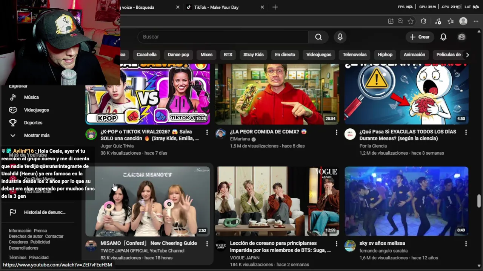Open the YouTube account avatar menu

[x=461, y=37]
